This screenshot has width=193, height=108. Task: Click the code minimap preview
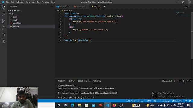(x=180, y=13)
